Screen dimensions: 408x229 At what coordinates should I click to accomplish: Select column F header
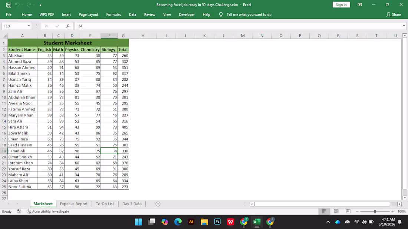pyautogui.click(x=109, y=36)
